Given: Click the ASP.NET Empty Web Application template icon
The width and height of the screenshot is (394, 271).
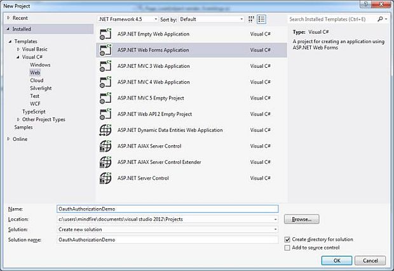Looking at the screenshot, I should [105, 34].
